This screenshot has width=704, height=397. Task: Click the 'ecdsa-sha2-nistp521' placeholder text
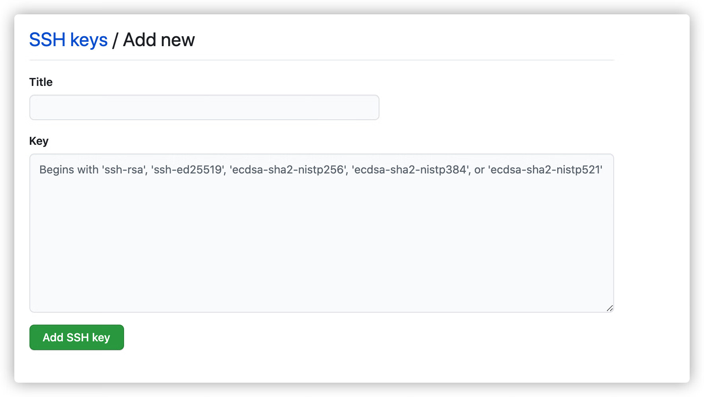[545, 170]
